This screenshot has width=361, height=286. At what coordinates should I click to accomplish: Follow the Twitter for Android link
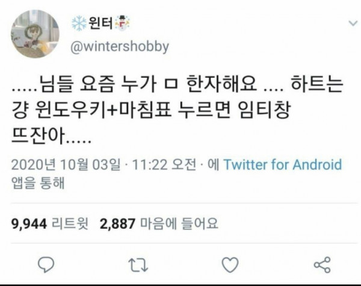point(283,165)
